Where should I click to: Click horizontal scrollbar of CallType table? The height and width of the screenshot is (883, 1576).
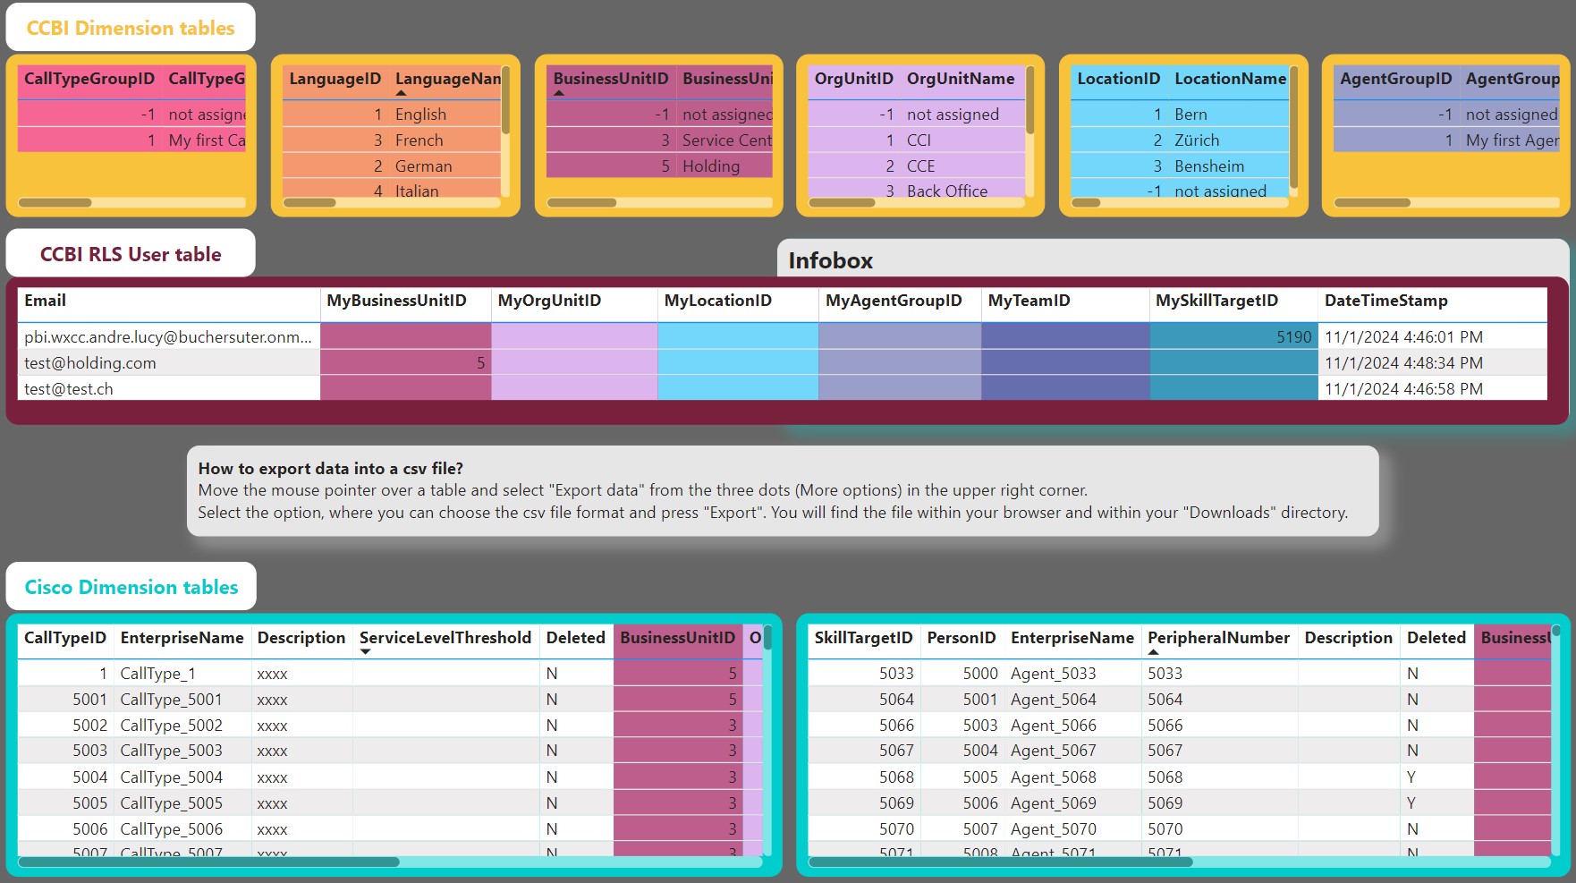[208, 862]
